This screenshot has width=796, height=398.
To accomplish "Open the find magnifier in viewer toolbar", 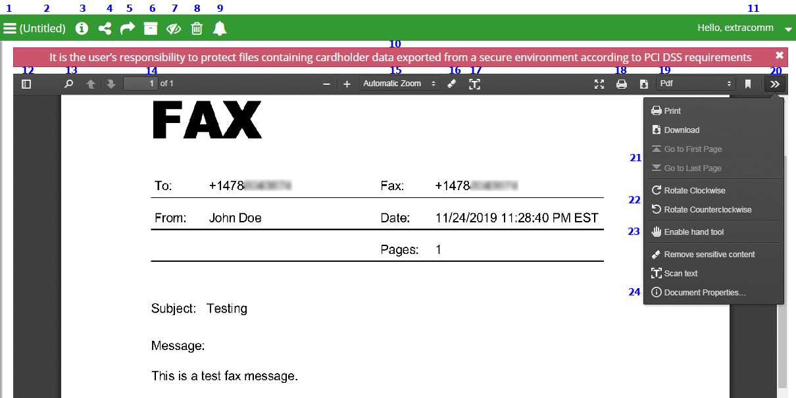I will [68, 84].
